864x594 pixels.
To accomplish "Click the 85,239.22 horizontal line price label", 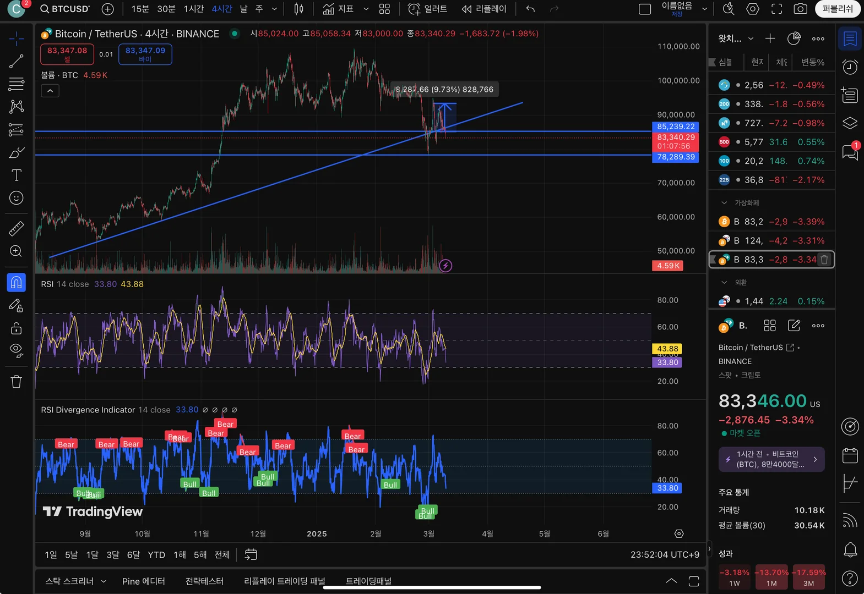I will 676,127.
